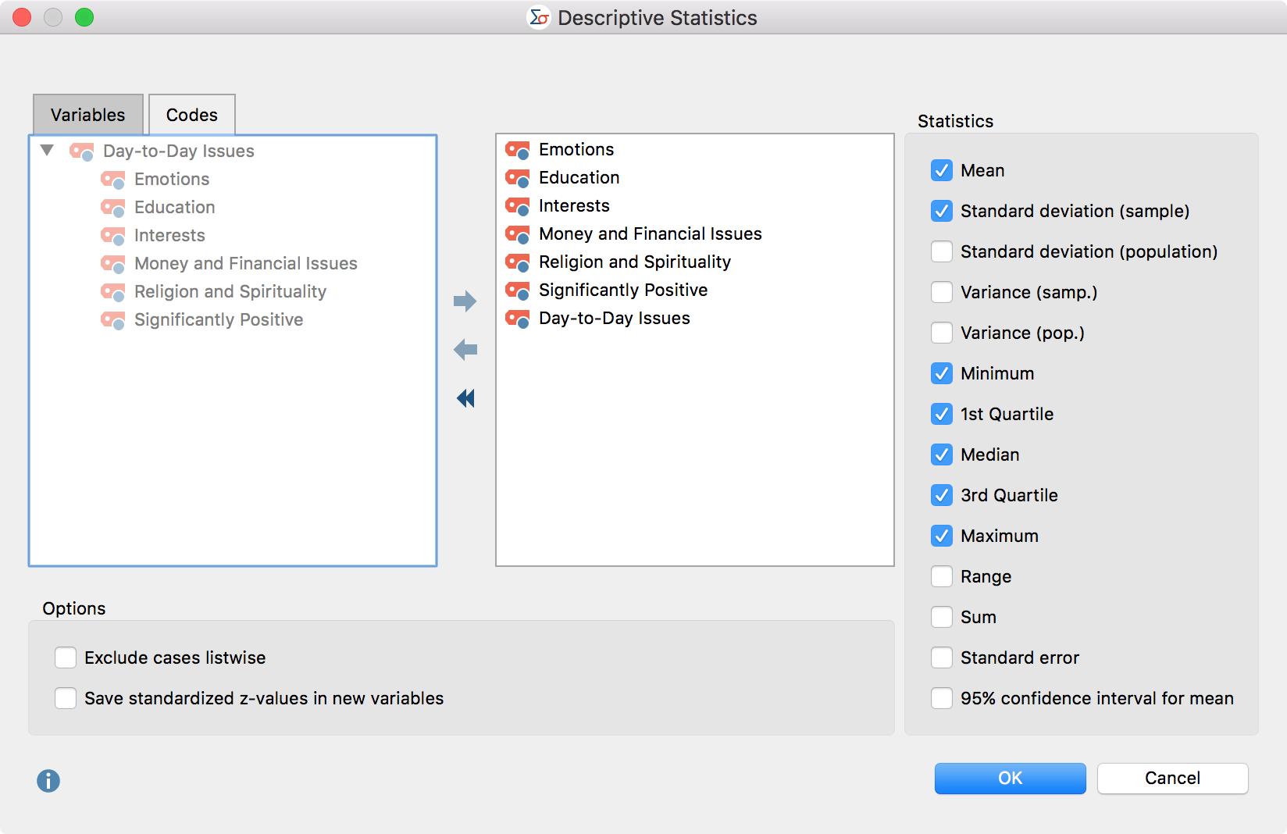
Task: Click the Cancel button
Action: click(x=1171, y=778)
